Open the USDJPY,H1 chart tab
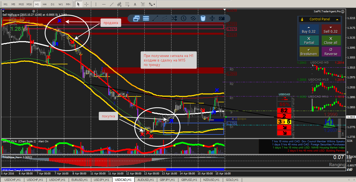The height and width of the screenshot is (182, 356). (x=101, y=180)
